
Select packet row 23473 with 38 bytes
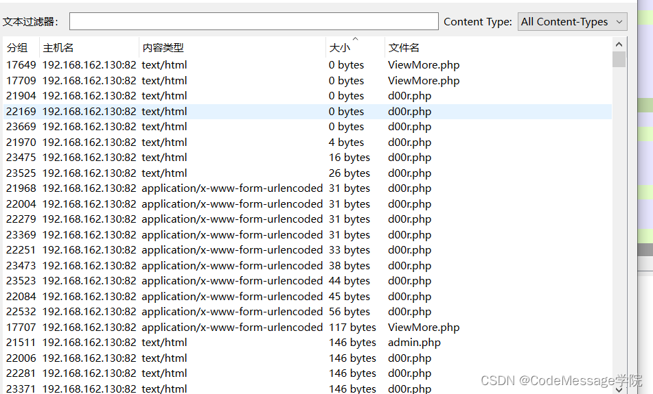tap(308, 266)
